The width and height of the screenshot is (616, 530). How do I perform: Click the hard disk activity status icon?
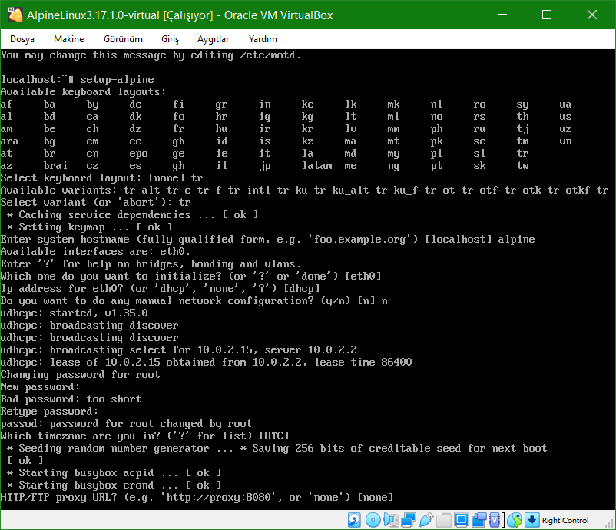[x=354, y=520]
